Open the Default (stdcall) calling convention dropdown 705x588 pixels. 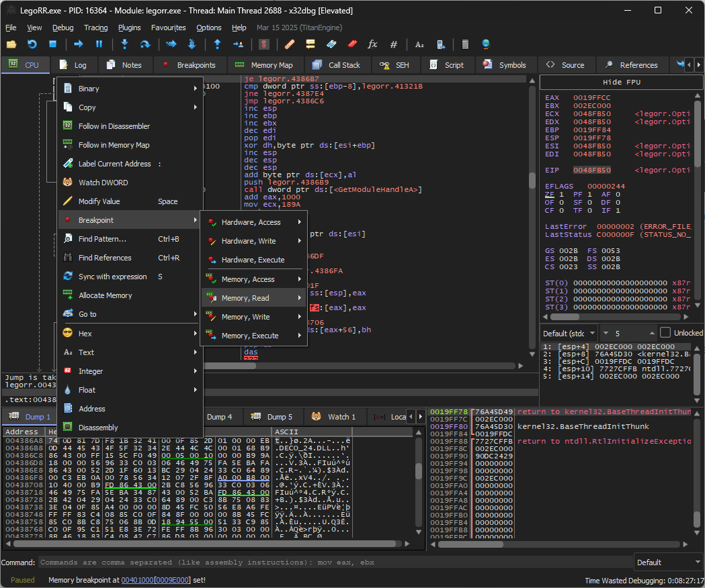pyautogui.click(x=569, y=334)
